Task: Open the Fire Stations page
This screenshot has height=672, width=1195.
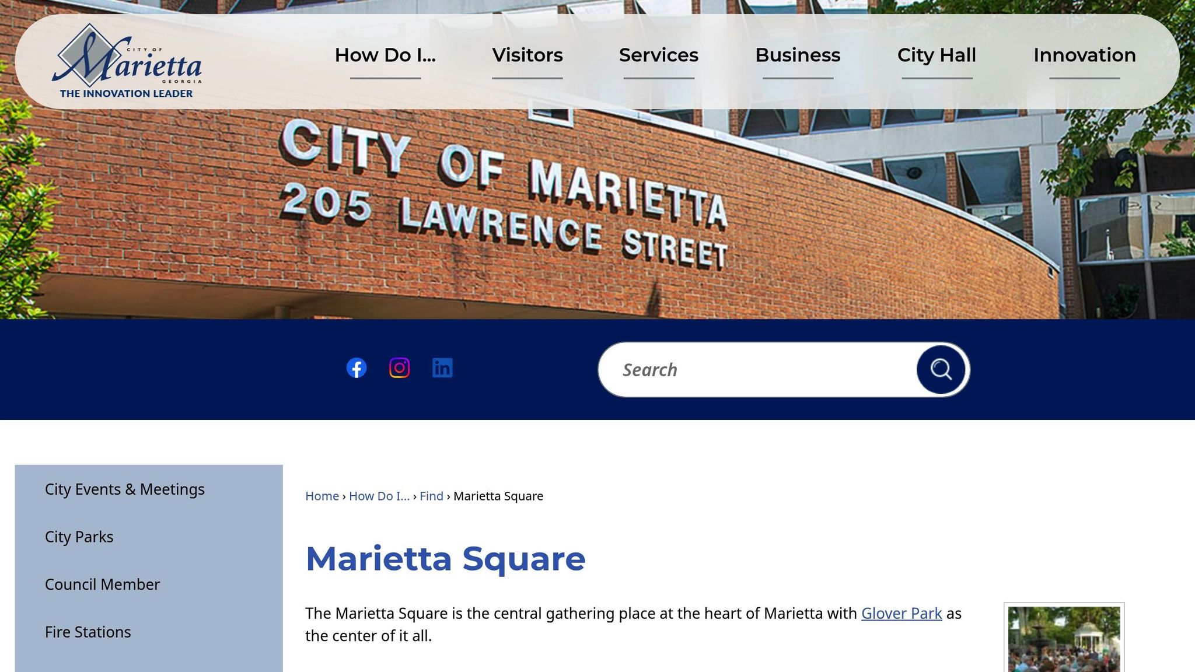Action: point(88,631)
